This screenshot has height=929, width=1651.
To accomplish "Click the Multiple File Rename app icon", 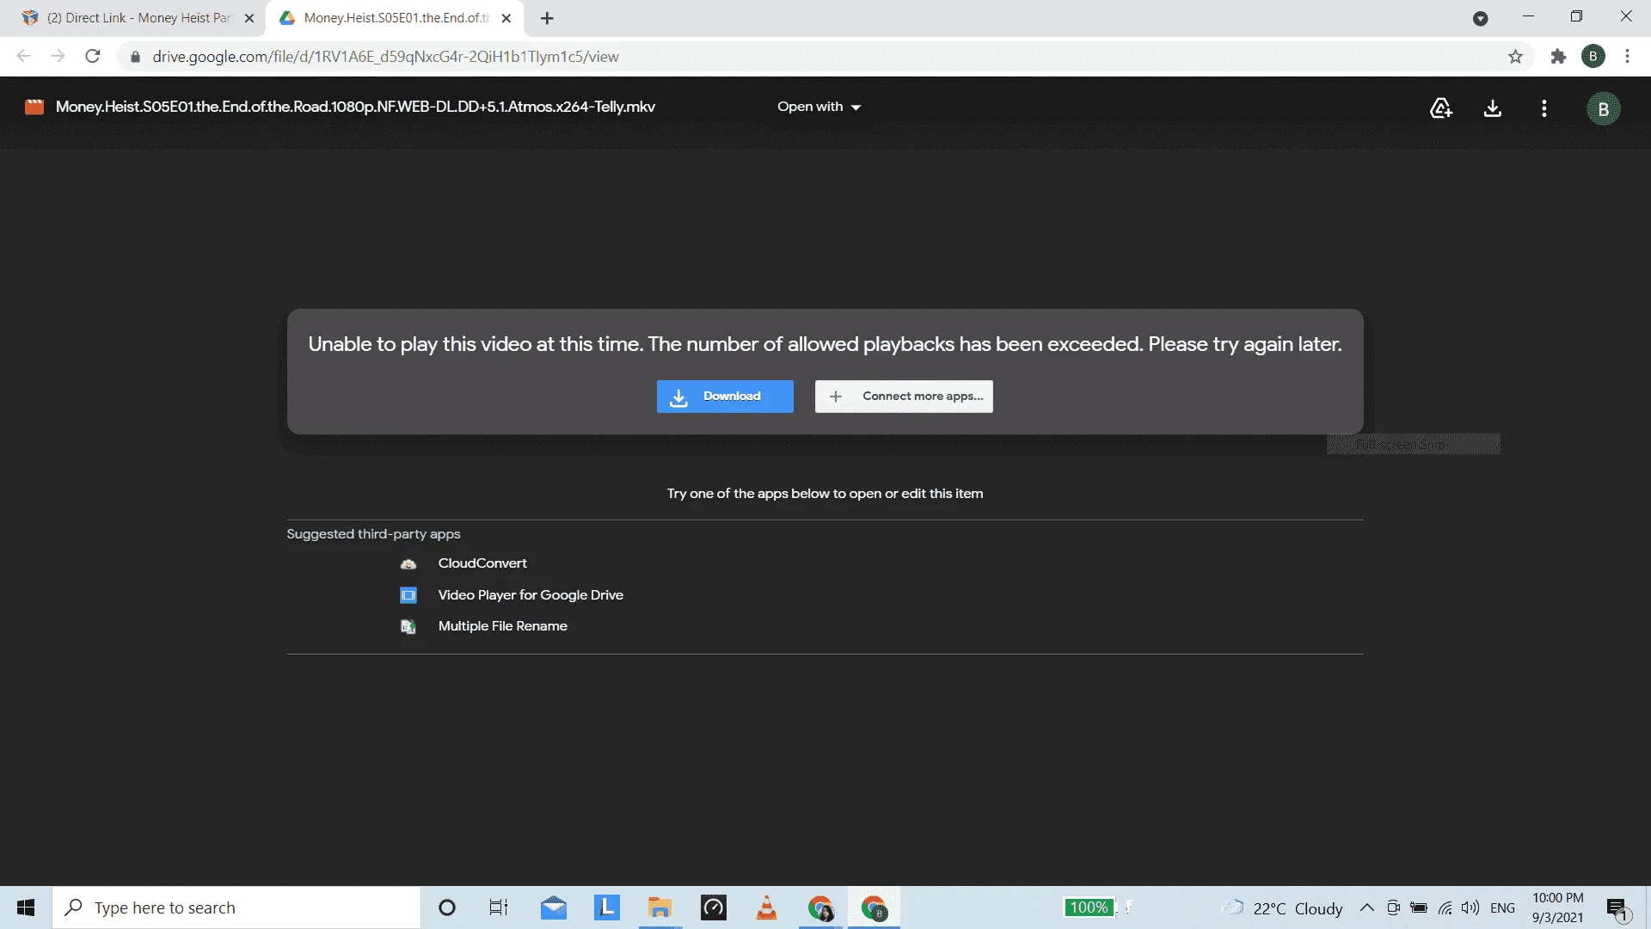I will [408, 627].
